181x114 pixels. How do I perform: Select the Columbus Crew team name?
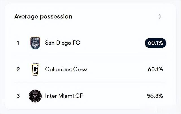(x=66, y=69)
